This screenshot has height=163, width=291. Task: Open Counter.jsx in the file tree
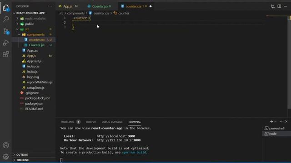[34, 45]
